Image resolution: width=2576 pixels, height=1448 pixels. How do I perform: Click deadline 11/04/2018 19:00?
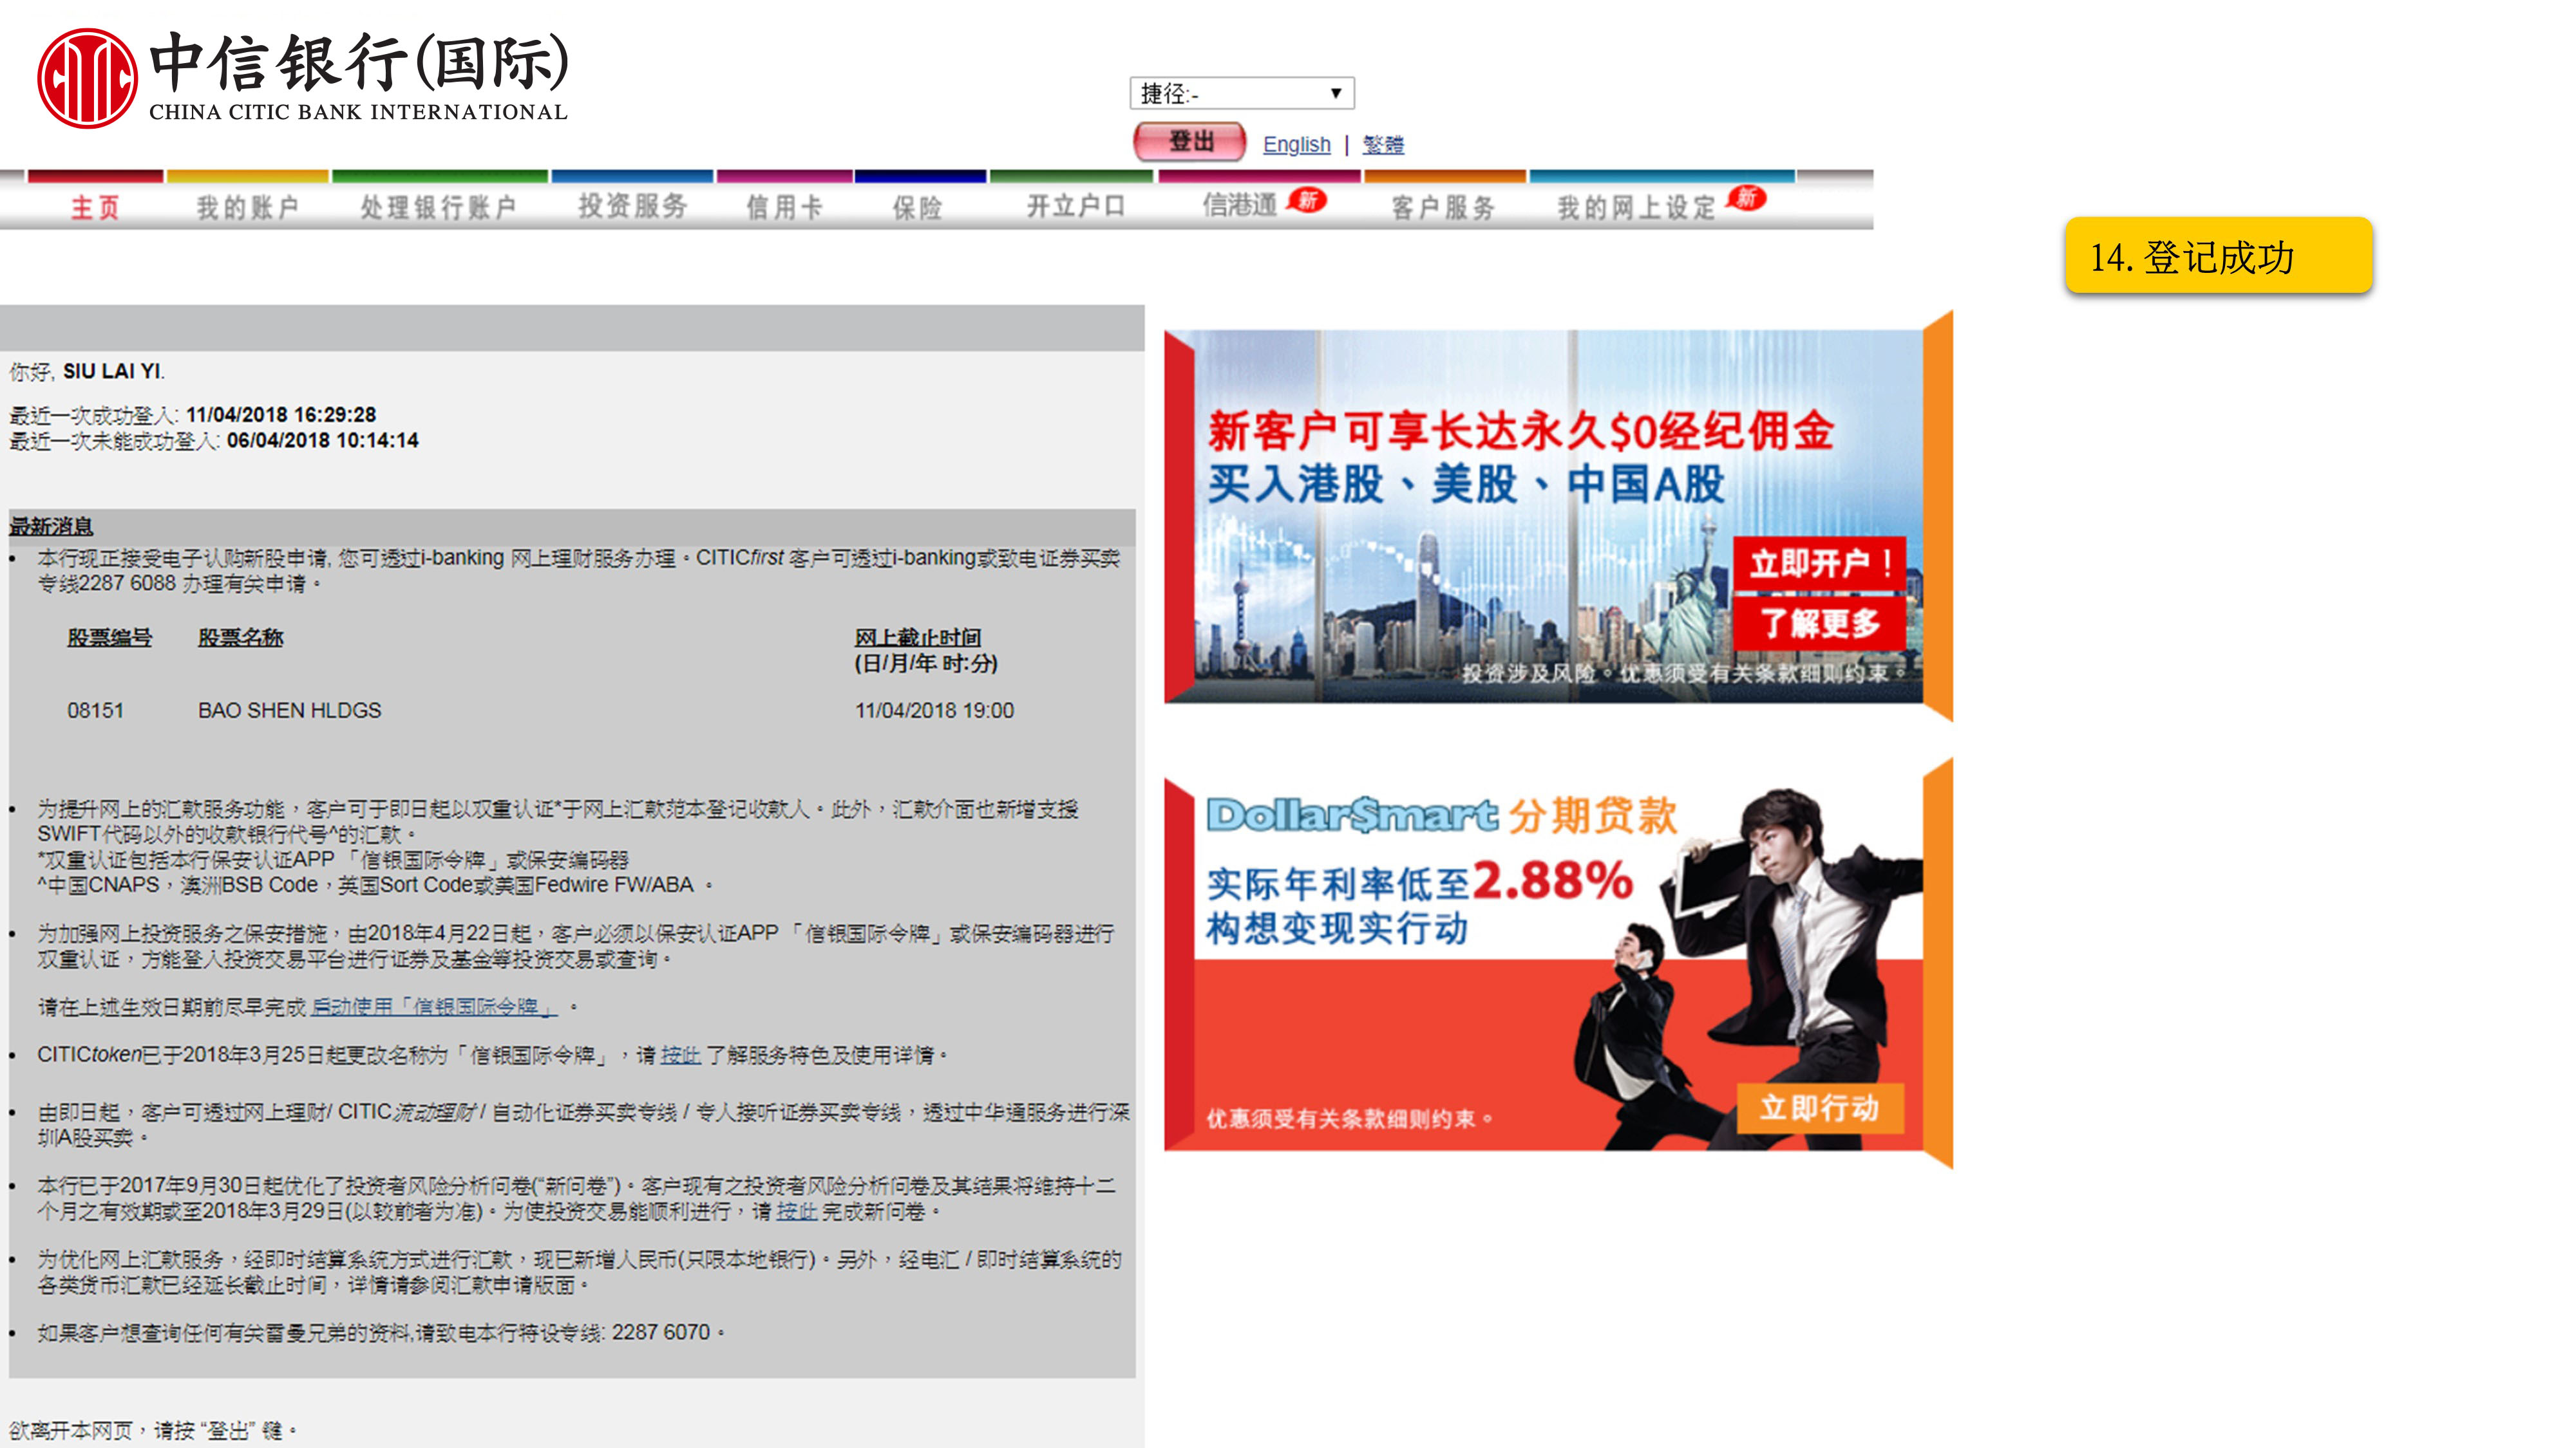point(933,710)
